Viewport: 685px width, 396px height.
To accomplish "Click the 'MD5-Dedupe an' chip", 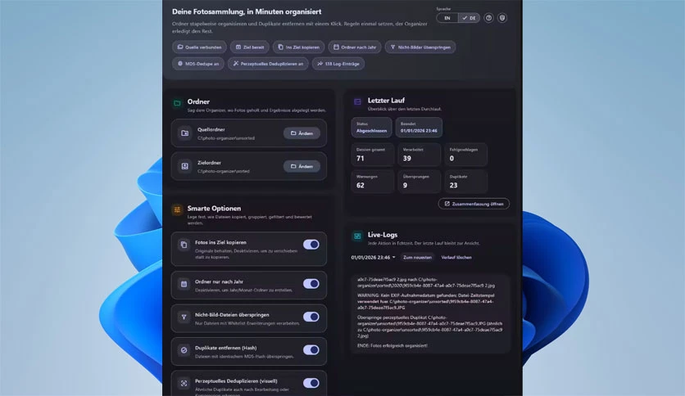I will coord(198,64).
